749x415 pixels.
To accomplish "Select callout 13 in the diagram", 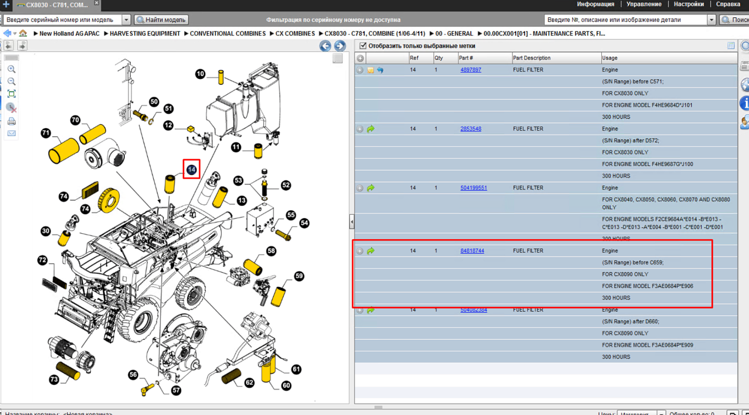I will point(242,201).
